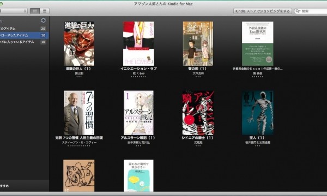Open the sort dropdown in toolbar
The width and height of the screenshot is (327, 196).
pyautogui.click(x=13, y=11)
